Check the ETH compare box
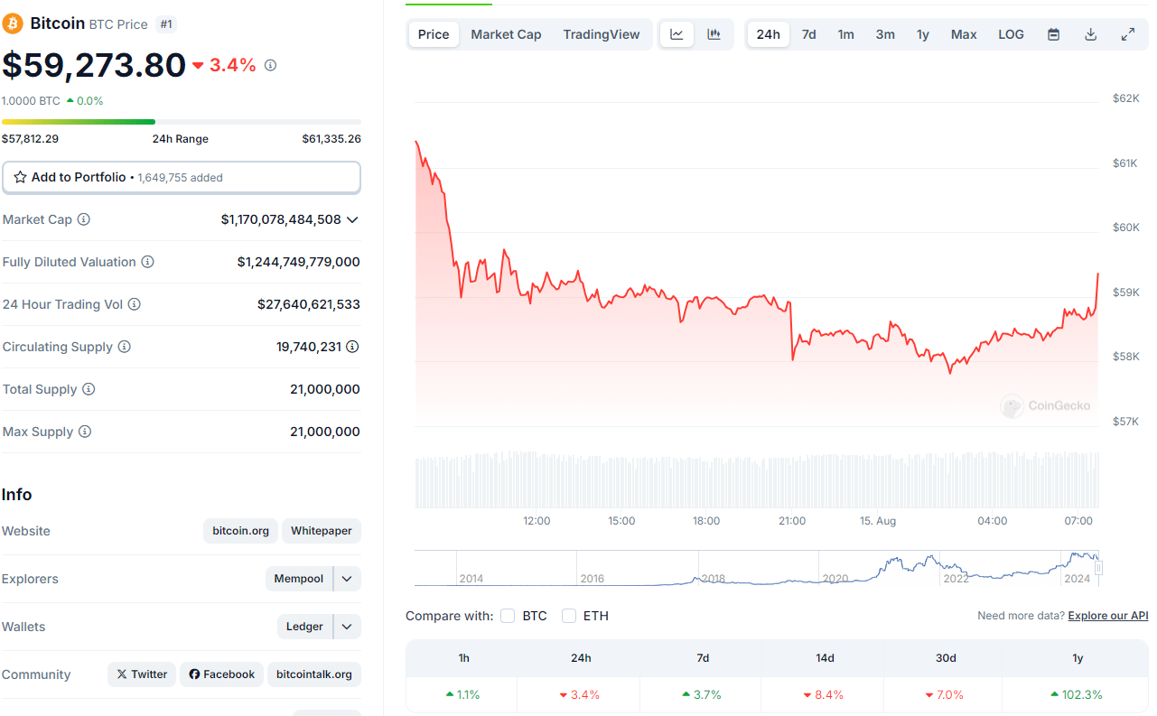The image size is (1157, 716). pos(569,615)
